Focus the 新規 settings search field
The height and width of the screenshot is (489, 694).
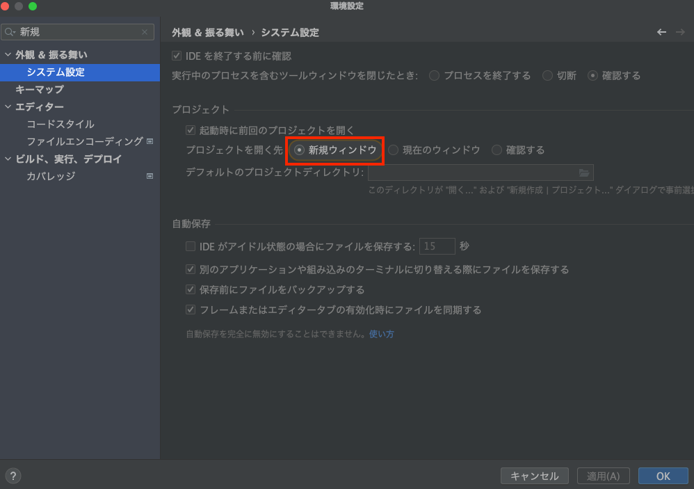pos(78,32)
